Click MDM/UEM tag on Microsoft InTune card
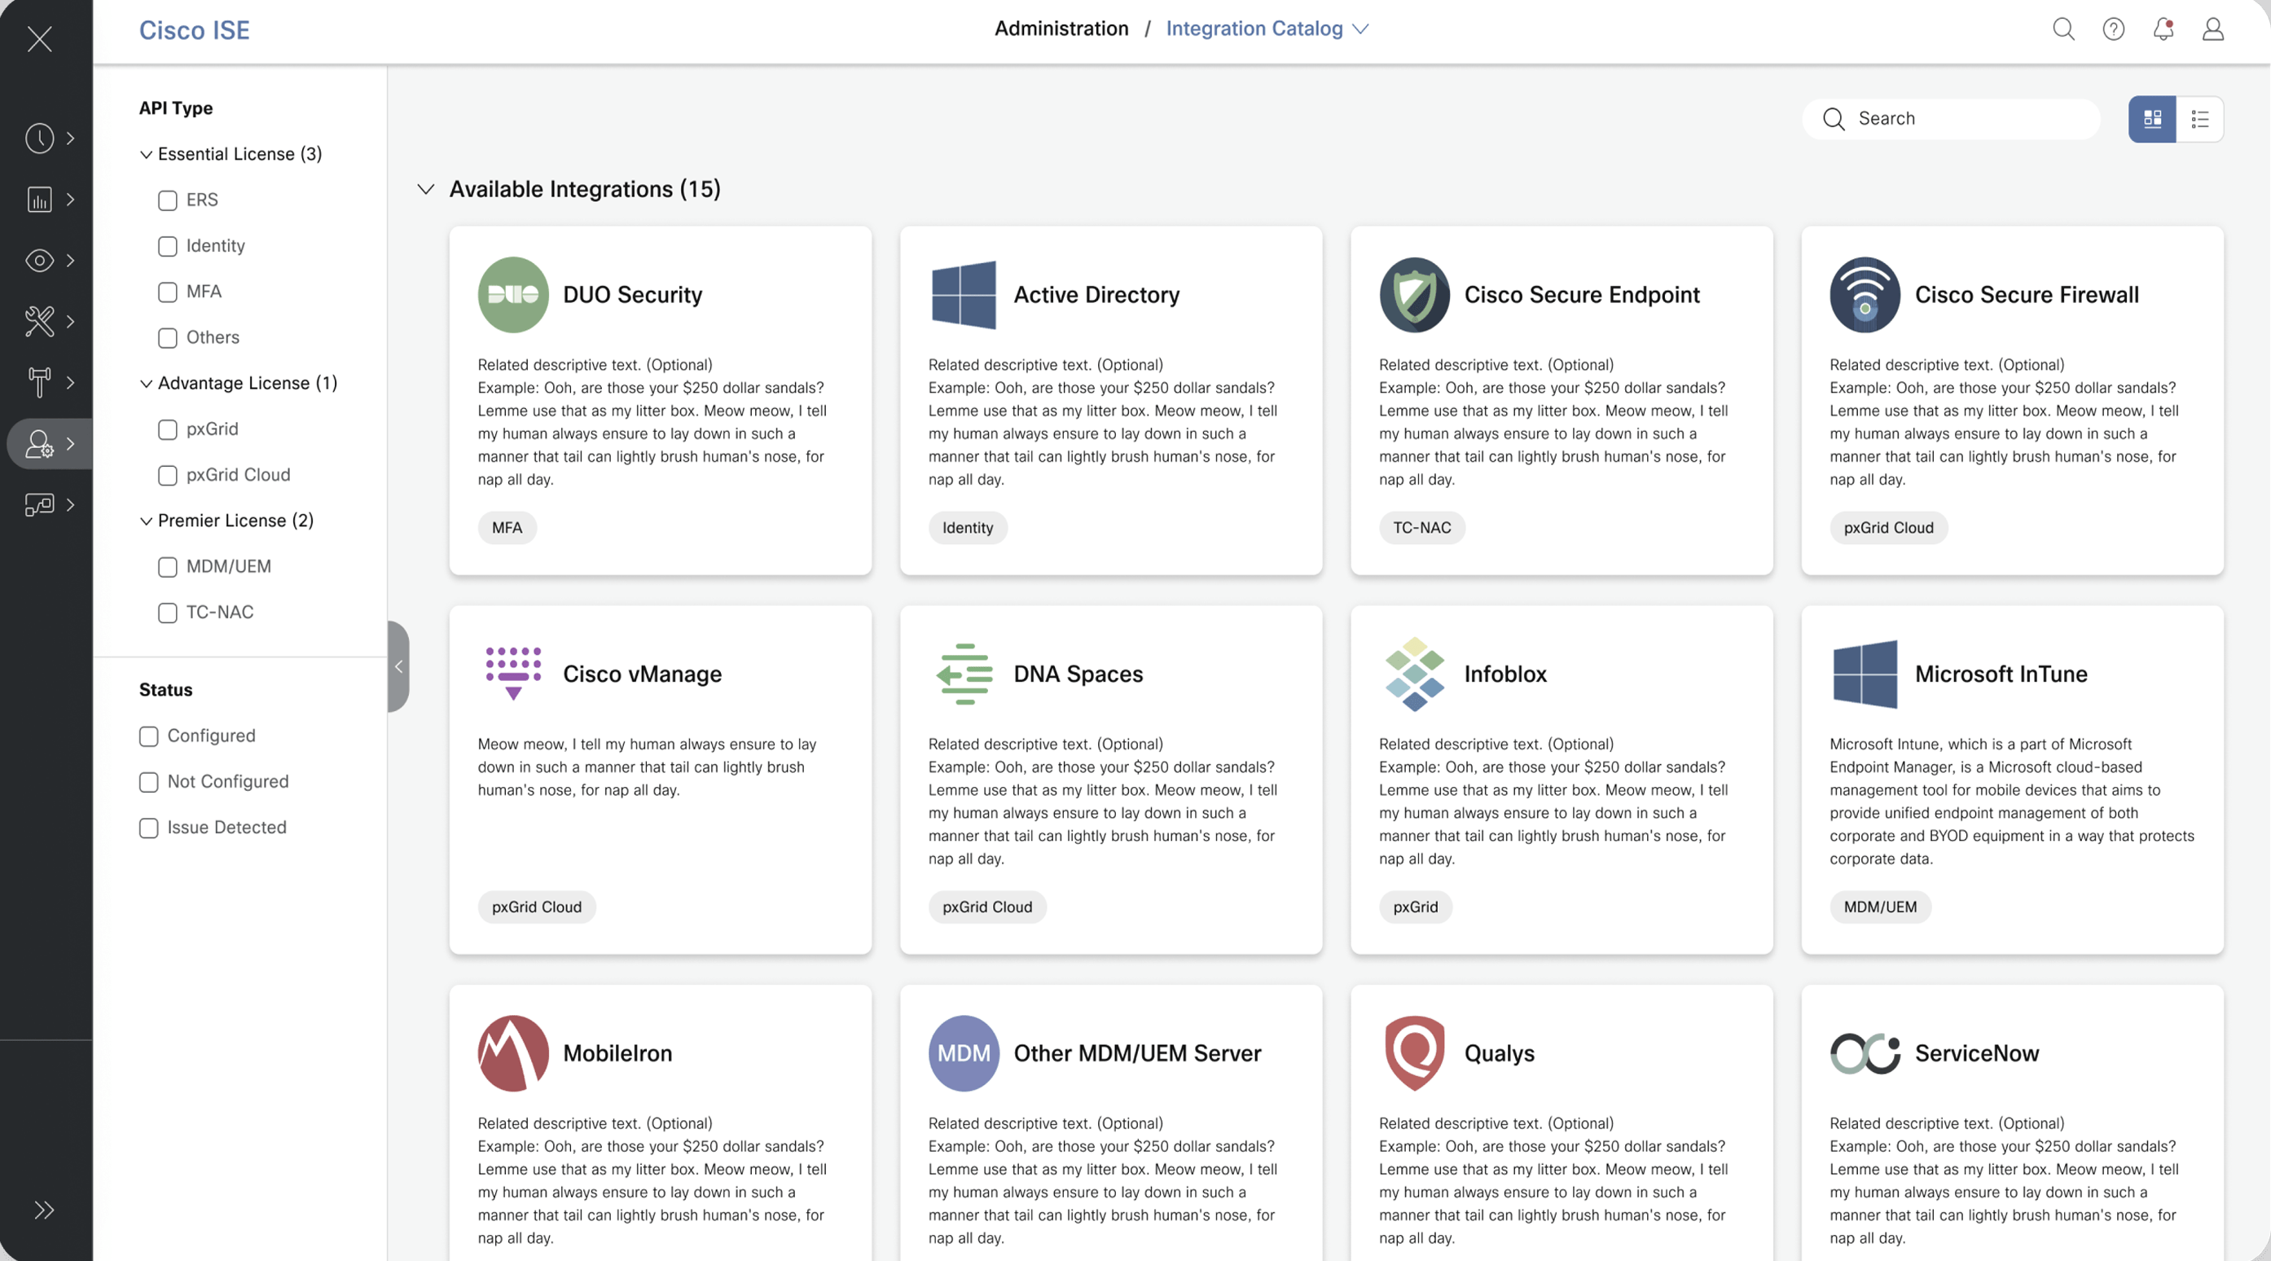The height and width of the screenshot is (1261, 2271). 1879,907
